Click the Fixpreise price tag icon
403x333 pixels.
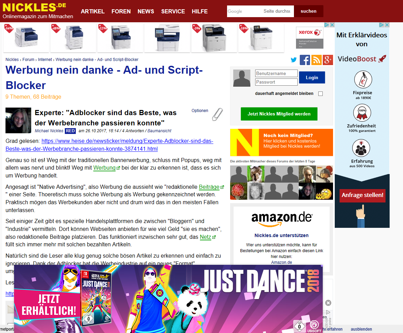pos(363,79)
